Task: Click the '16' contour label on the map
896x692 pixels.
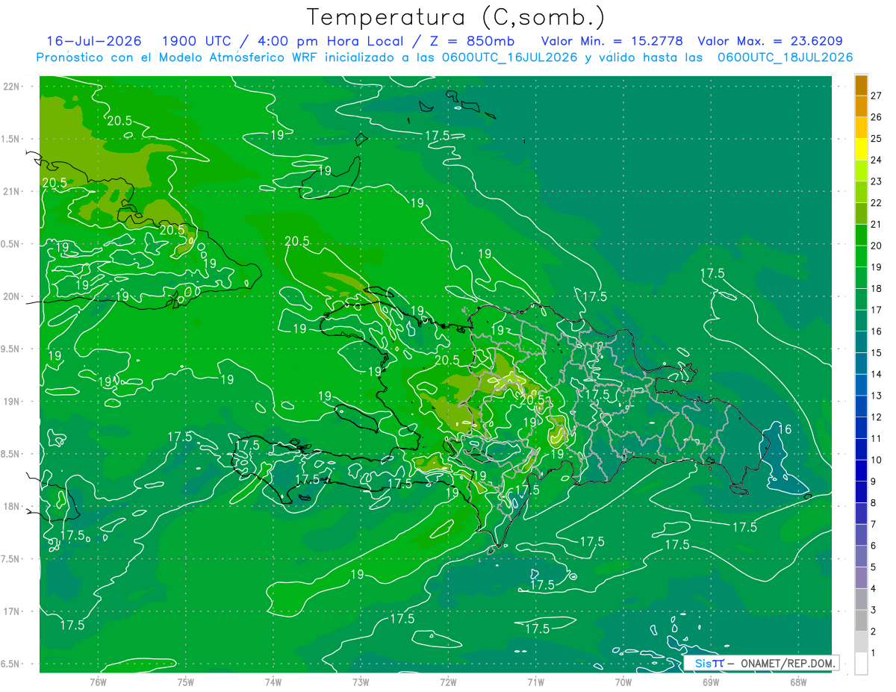Action: pyautogui.click(x=785, y=429)
